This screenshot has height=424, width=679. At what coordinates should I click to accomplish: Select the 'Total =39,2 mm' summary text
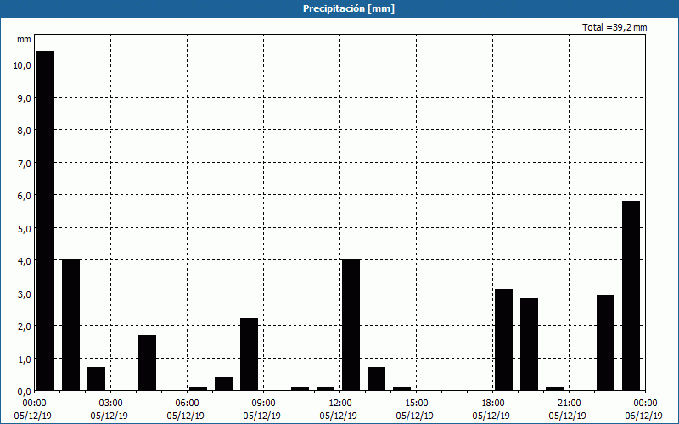(x=614, y=27)
